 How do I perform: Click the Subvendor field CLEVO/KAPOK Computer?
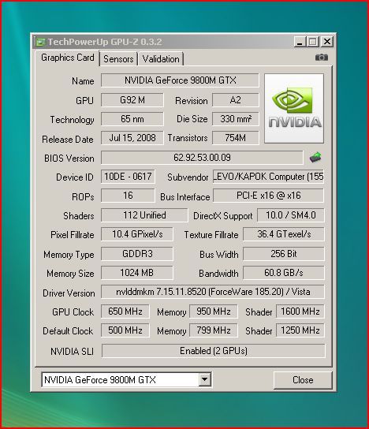coord(268,177)
